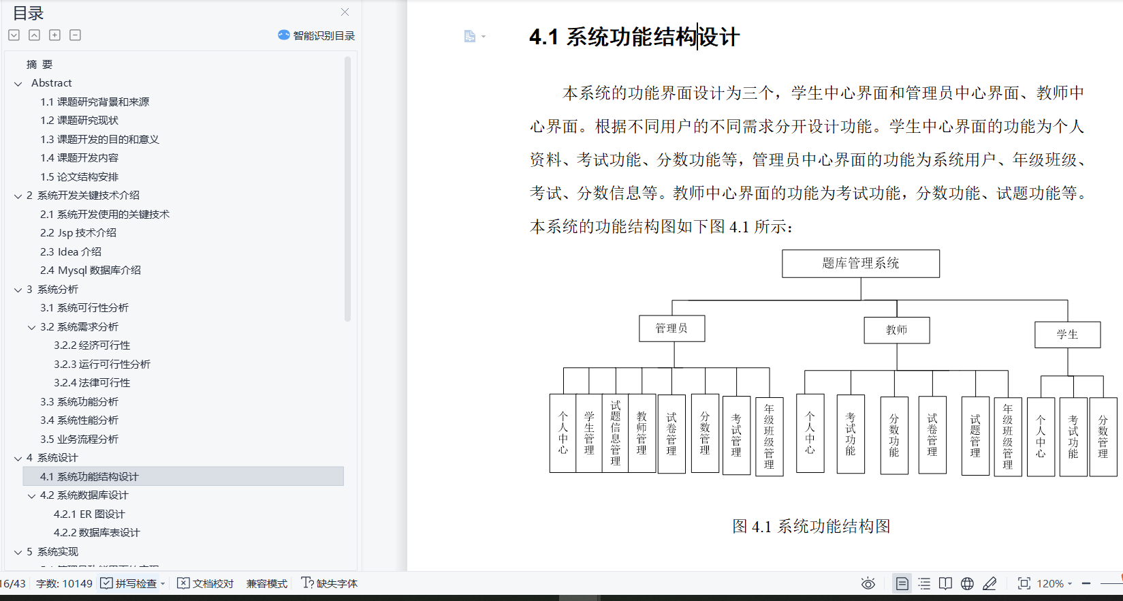1123x601 pixels.
Task: Open the heading style icon beside 4.1 title
Action: tap(470, 36)
